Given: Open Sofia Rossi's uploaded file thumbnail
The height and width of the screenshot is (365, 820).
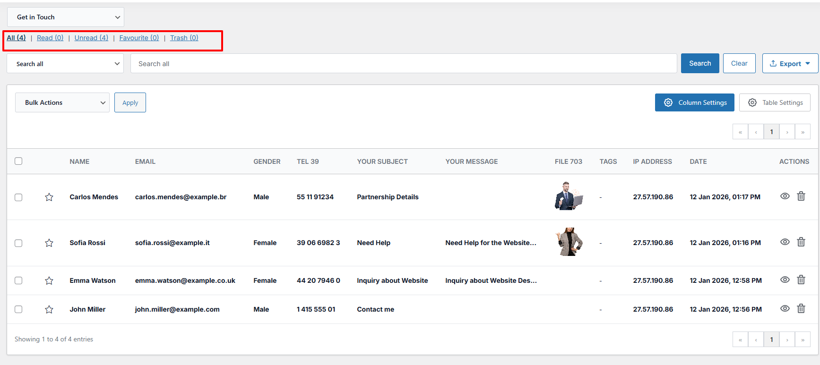Looking at the screenshot, I should click(x=569, y=242).
